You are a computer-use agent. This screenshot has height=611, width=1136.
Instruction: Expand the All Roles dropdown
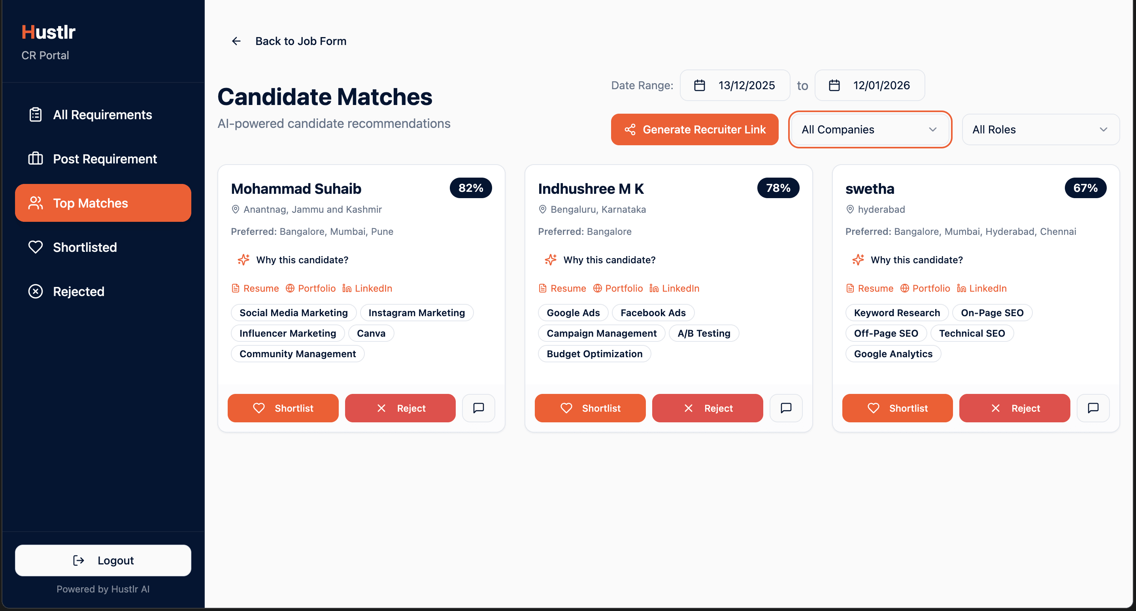coord(1040,129)
